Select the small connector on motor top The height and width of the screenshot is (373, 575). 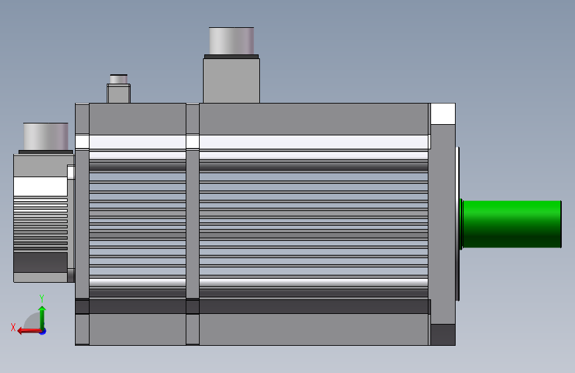119,89
